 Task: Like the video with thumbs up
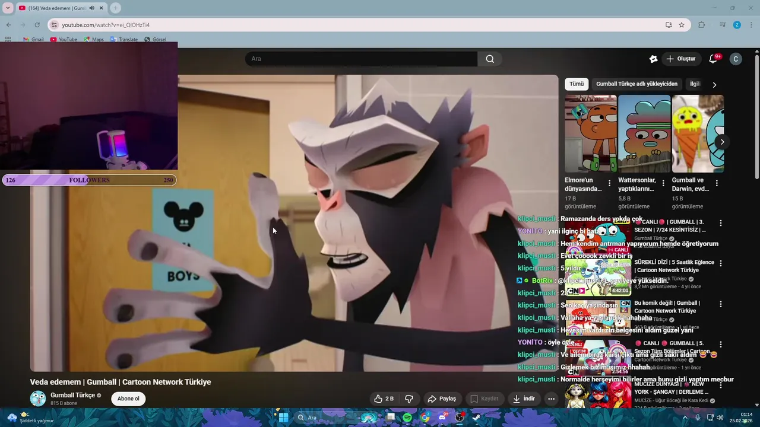point(384,399)
